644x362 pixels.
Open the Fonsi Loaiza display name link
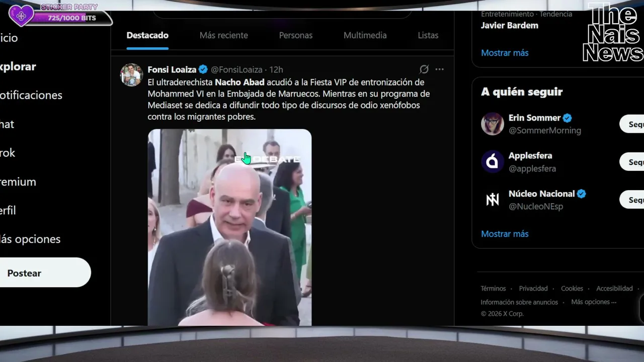[172, 69]
